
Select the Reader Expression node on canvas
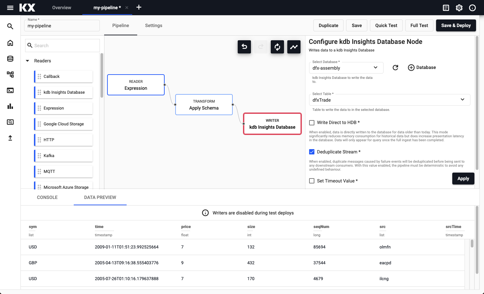pos(136,85)
